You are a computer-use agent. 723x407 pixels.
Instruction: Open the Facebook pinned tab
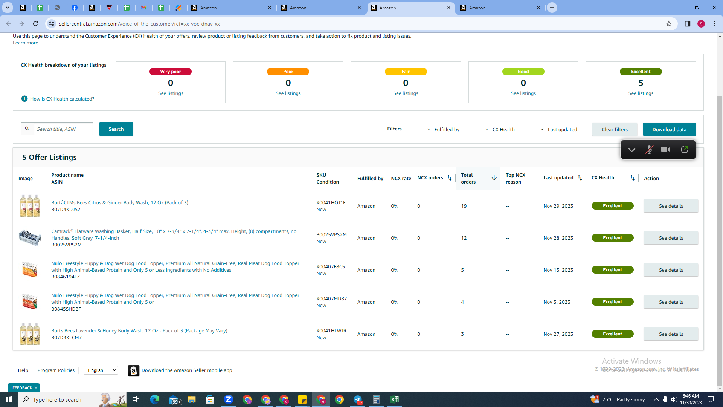pos(75,8)
